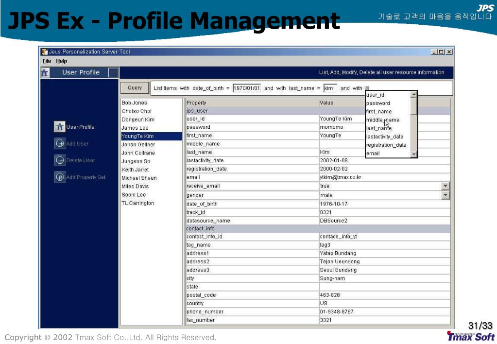The height and width of the screenshot is (344, 497).
Task: Click the Delete User icon
Action: pos(59,160)
